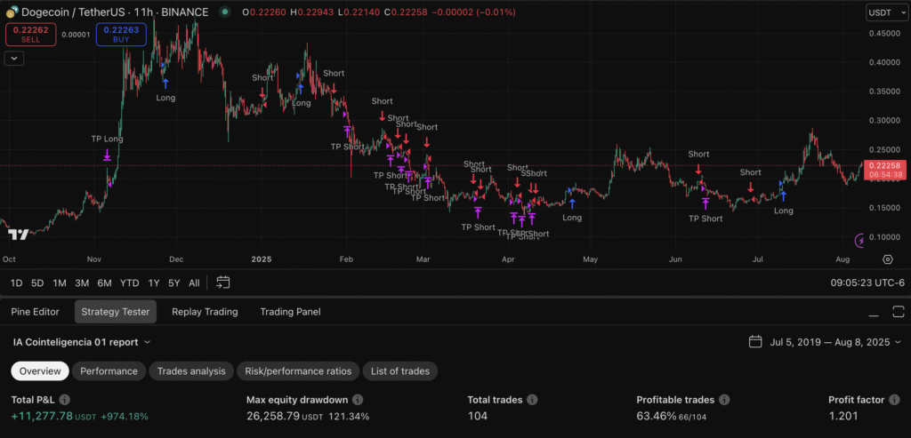
Task: Select the Performance report tab
Action: (109, 371)
